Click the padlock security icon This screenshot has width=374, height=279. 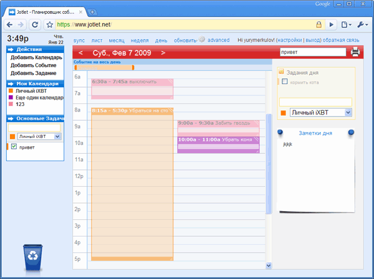click(319, 24)
